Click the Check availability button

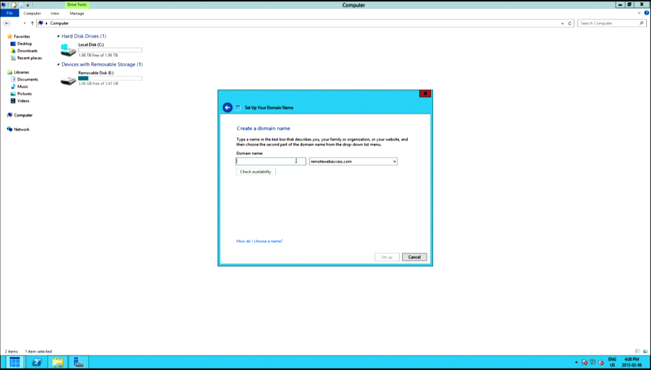tap(255, 172)
